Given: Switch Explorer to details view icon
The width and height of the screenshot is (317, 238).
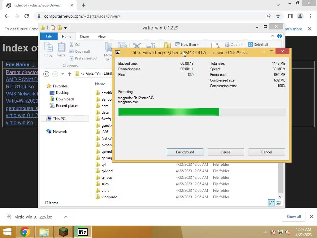Looking at the screenshot, I should pos(271,203).
